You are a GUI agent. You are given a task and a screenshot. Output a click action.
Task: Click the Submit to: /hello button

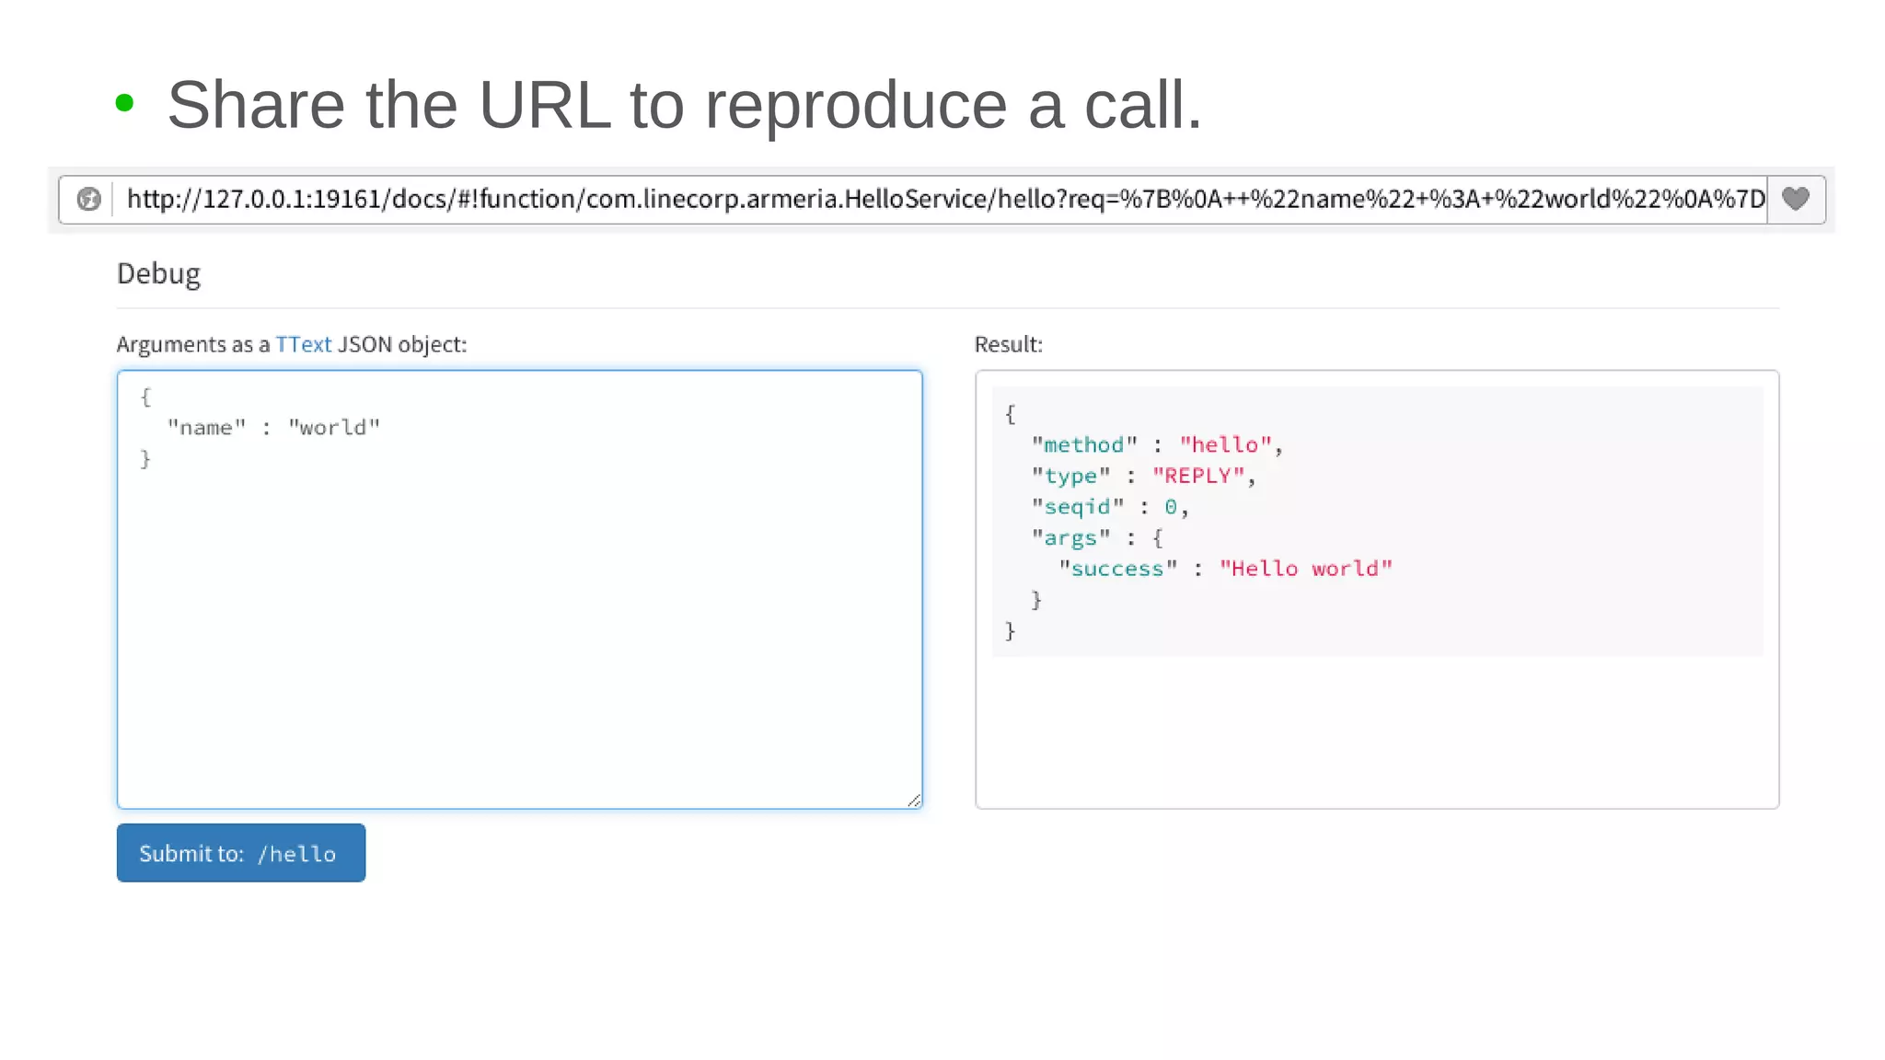tap(241, 852)
